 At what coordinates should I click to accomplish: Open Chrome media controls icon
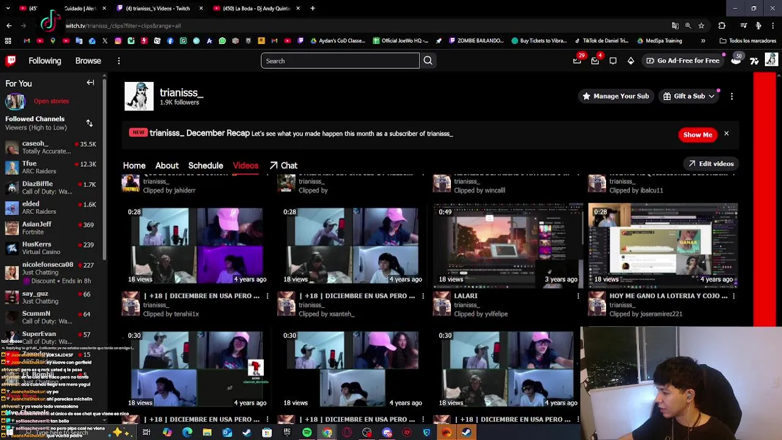pos(744,26)
